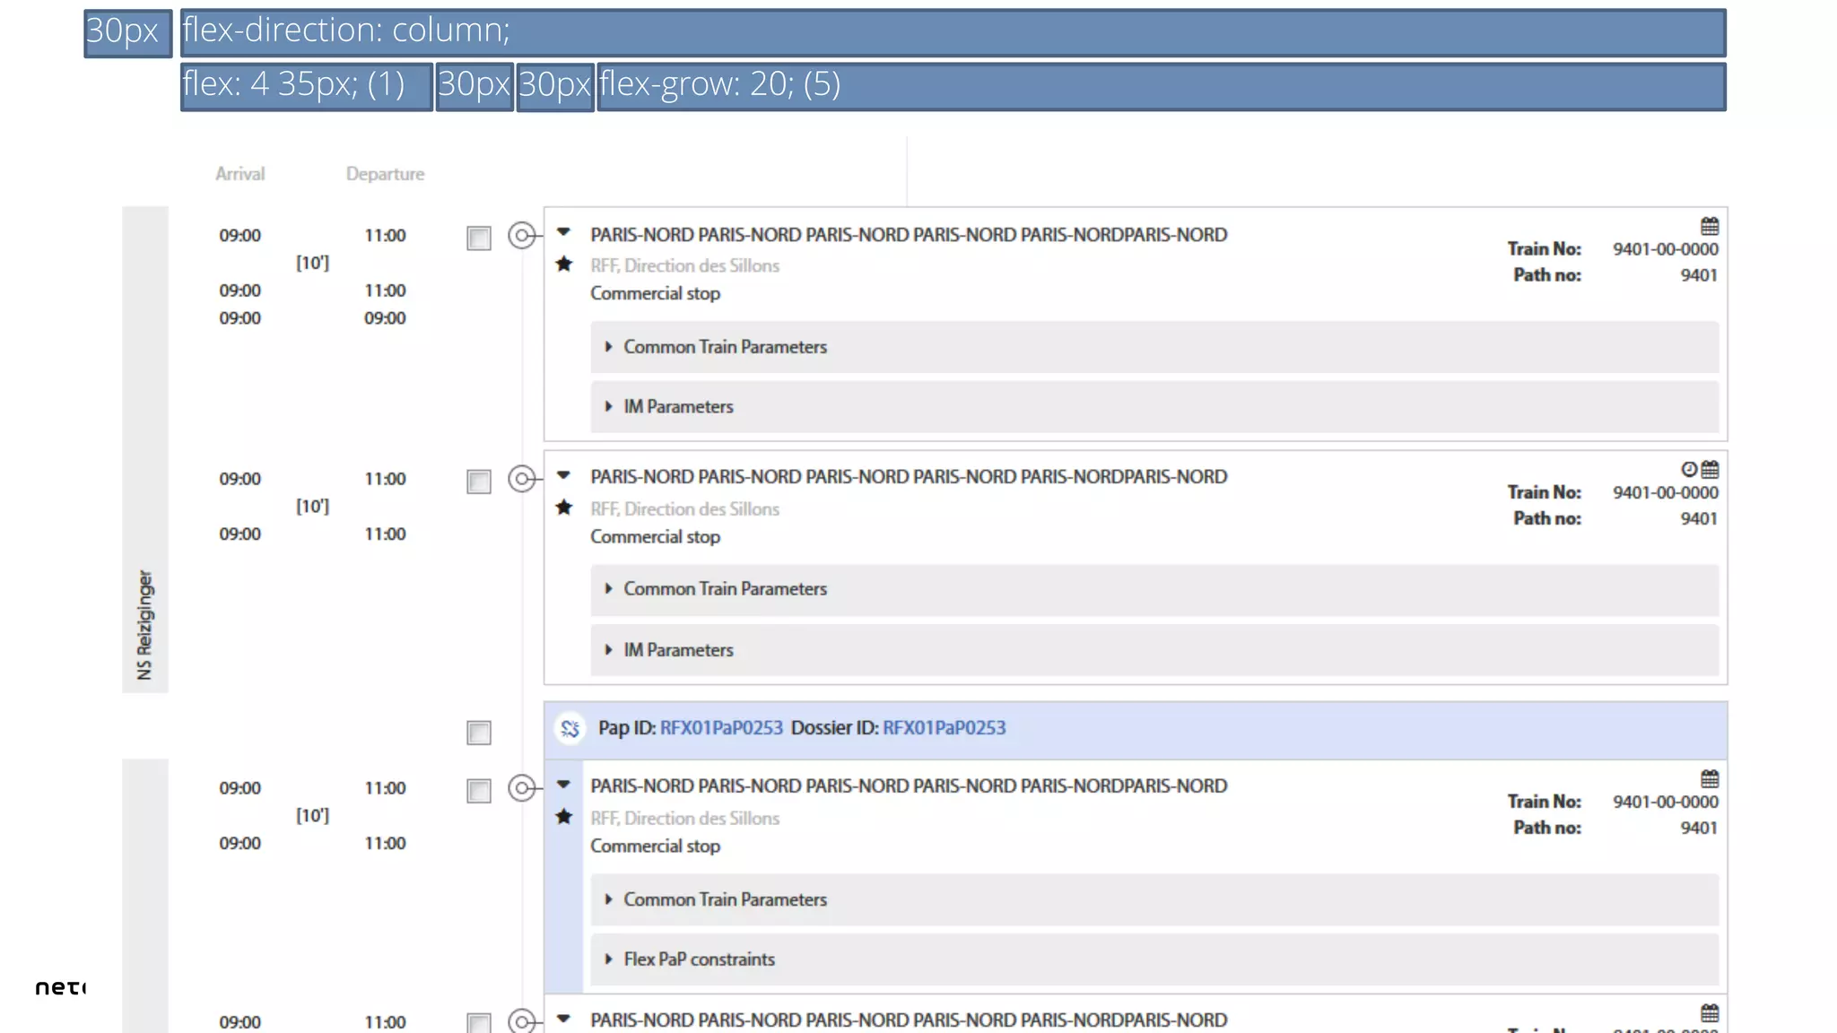
Task: Click star icon on second PARIS-NORD stop
Action: (564, 508)
